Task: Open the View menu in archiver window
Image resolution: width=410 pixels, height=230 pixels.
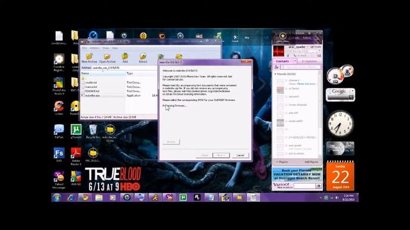Action: click(x=106, y=48)
